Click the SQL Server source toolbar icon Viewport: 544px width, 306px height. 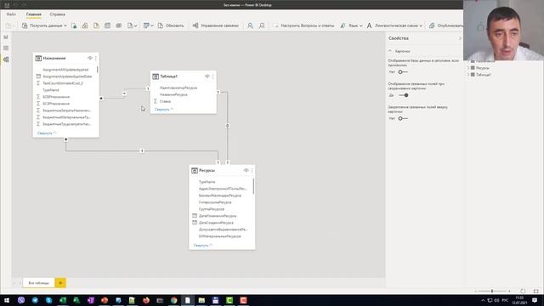[x=96, y=25]
